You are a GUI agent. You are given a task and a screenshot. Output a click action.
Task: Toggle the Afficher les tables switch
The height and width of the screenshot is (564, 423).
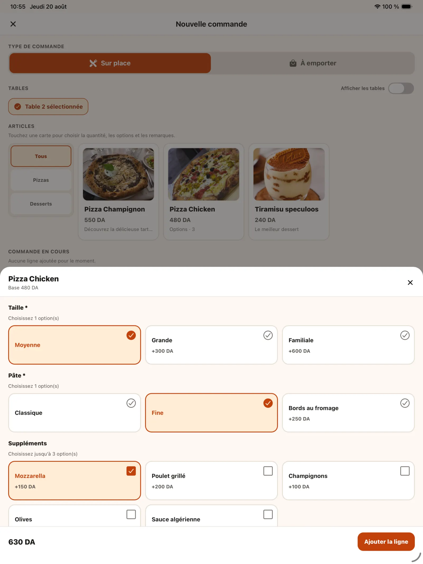(401, 88)
